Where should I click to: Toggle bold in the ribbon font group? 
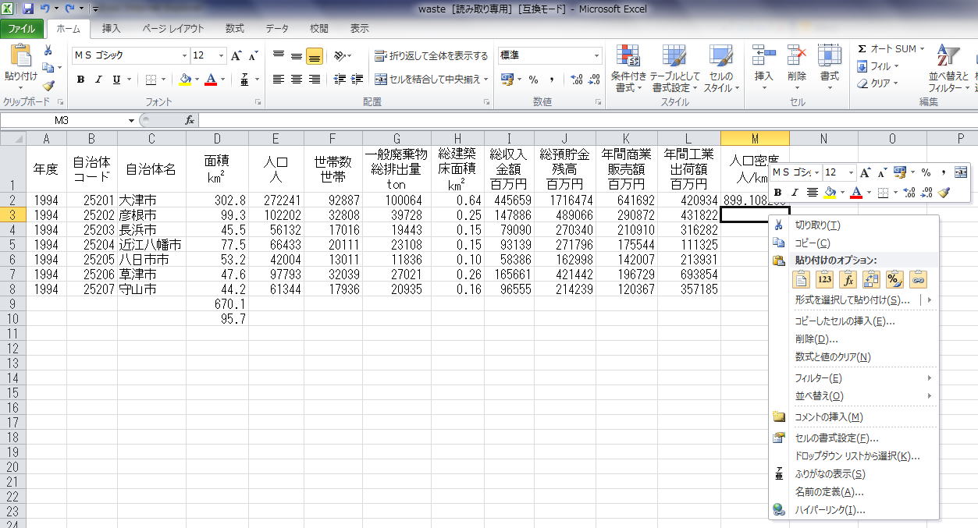[80, 79]
